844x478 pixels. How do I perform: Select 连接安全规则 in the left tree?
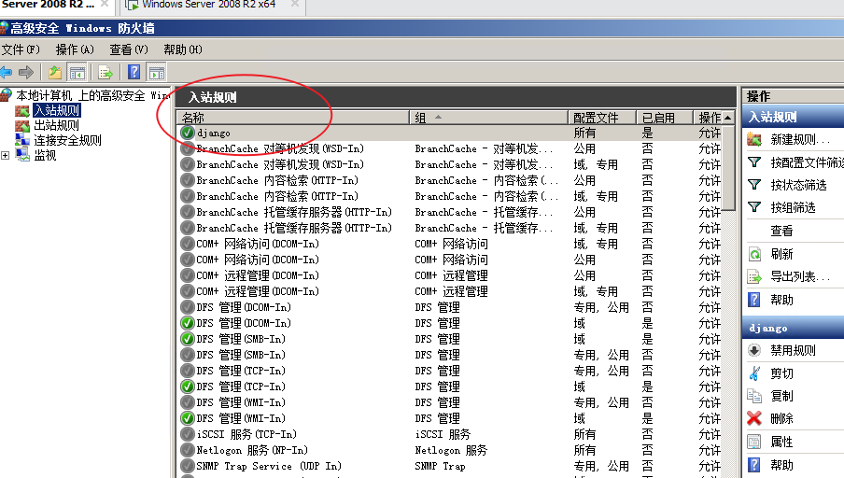point(67,140)
